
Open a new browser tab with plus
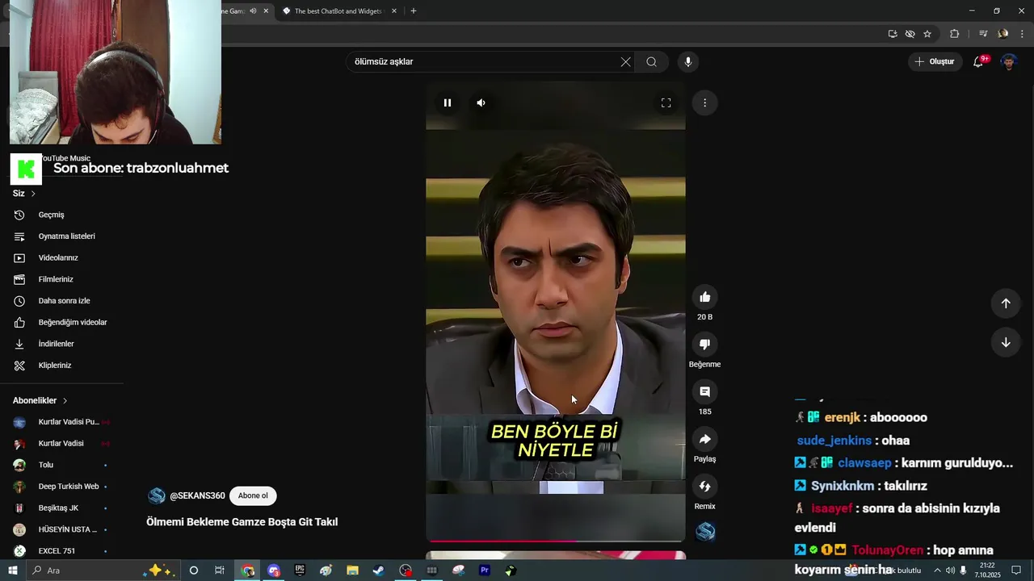tap(414, 11)
